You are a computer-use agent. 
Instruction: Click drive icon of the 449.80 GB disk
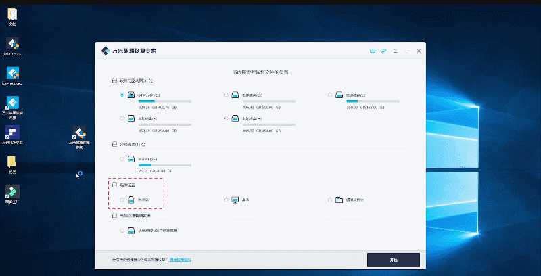tap(235, 118)
